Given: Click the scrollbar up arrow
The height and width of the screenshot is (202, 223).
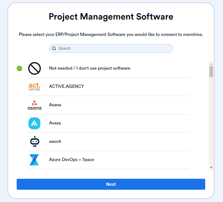Looking at the screenshot, I should tap(211, 64).
